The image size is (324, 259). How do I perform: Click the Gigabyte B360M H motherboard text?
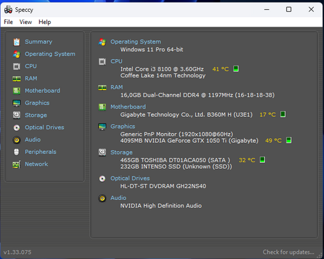[186, 115]
